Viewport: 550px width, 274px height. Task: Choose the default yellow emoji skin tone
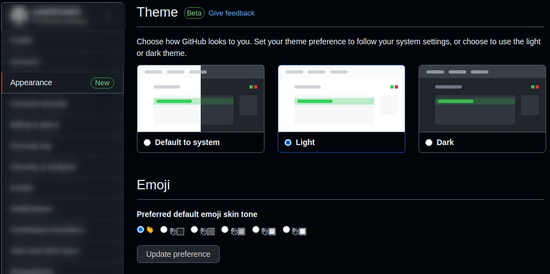click(x=141, y=230)
